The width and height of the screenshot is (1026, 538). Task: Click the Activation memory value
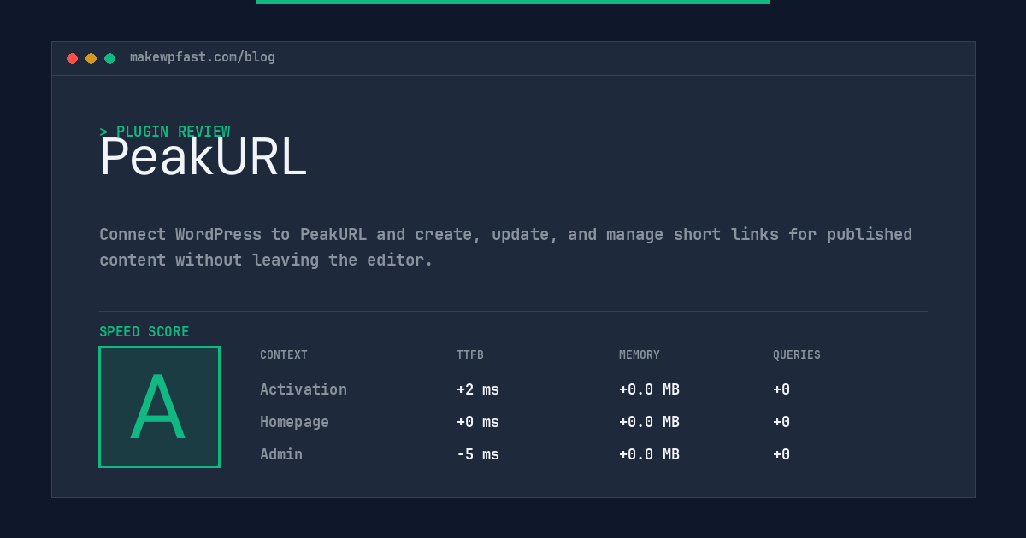649,389
